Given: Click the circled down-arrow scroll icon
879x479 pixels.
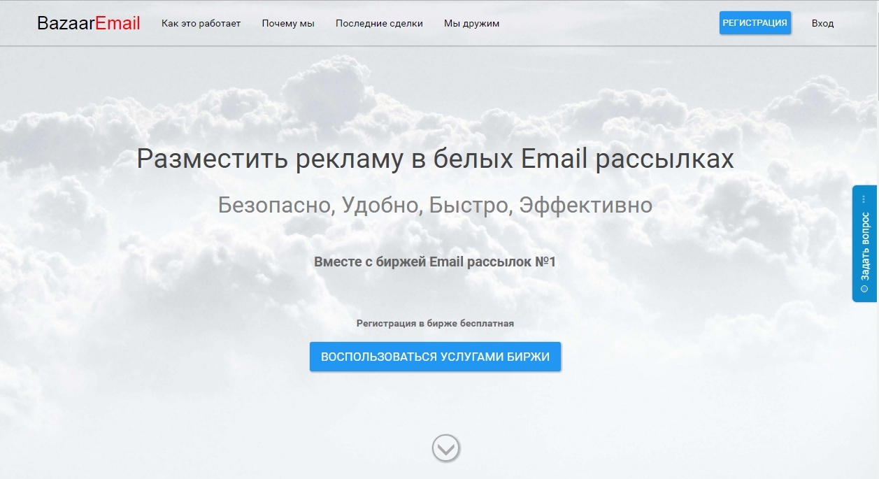Looking at the screenshot, I should pos(445,448).
